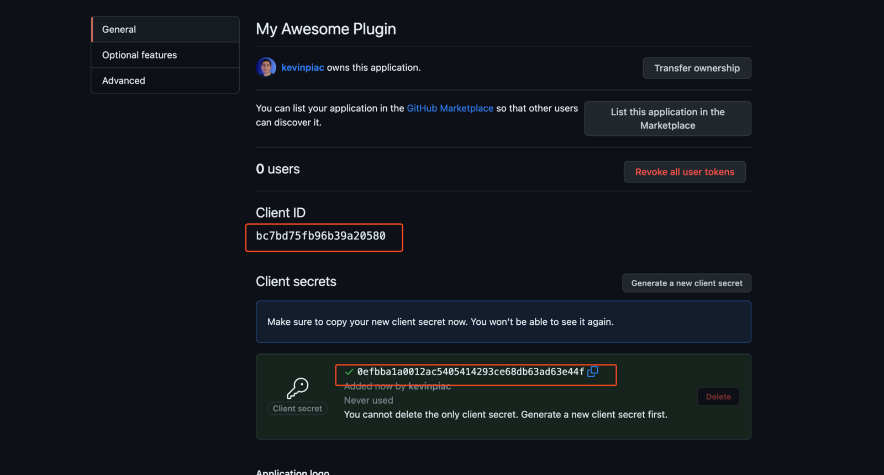The width and height of the screenshot is (884, 475).
Task: Open the kevinpiac profile link
Action: 303,67
